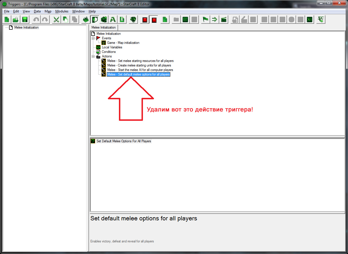Click 'Set default melee options for all players' heading
This screenshot has height=254, width=348.
(144, 218)
